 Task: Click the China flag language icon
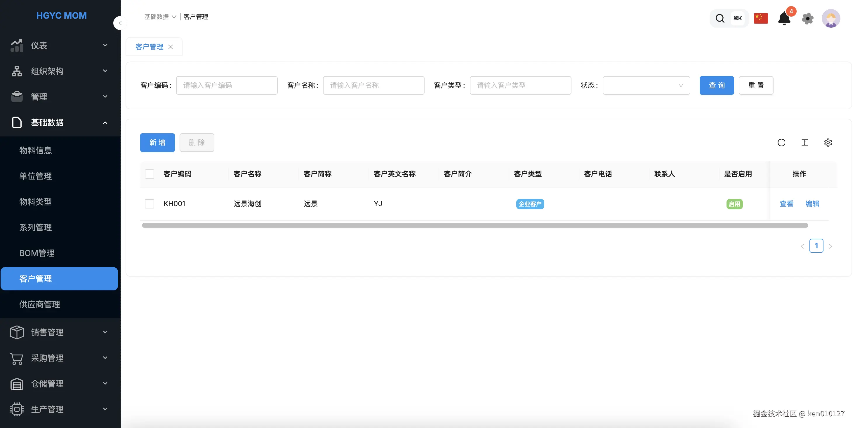pyautogui.click(x=761, y=19)
